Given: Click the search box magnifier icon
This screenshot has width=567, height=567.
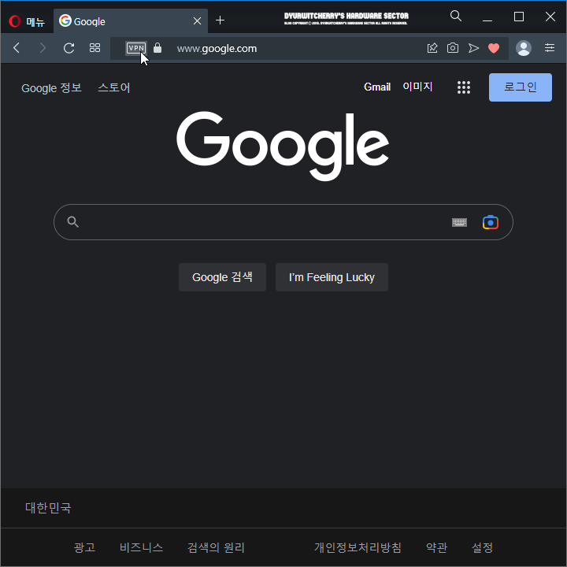Looking at the screenshot, I should tap(72, 221).
